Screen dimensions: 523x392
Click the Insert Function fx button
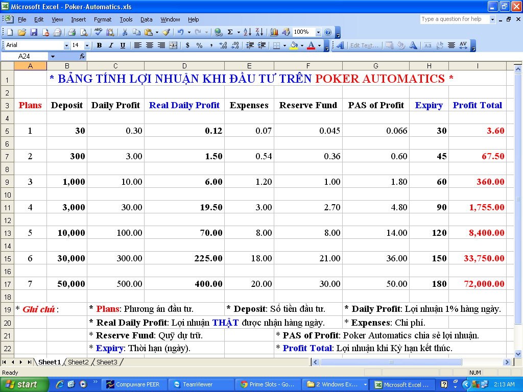coord(82,56)
